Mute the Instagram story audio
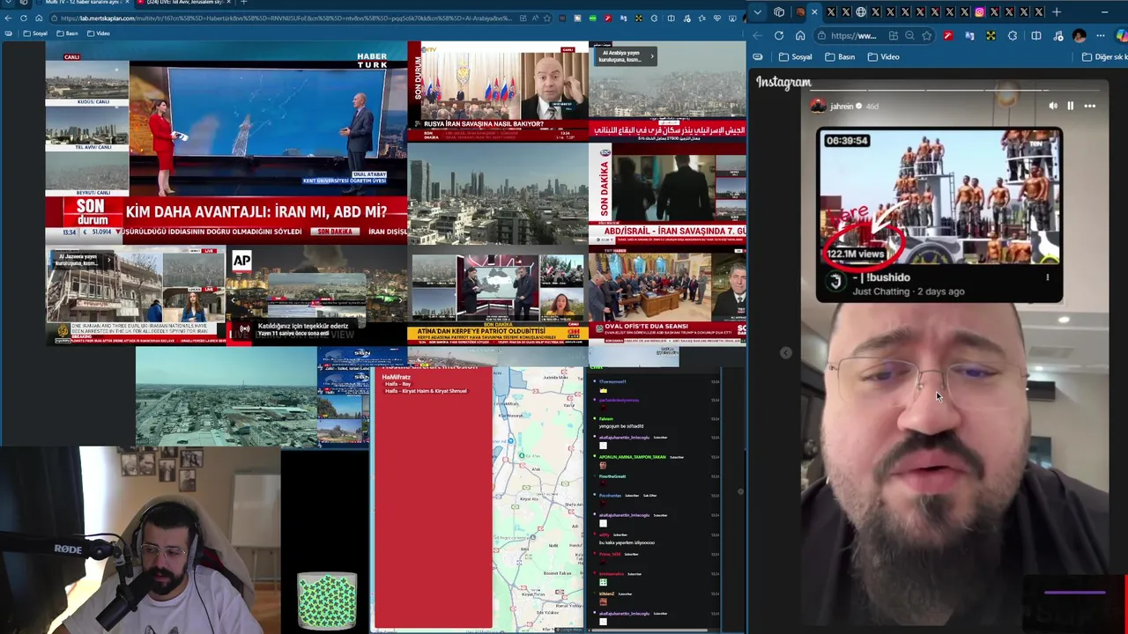The width and height of the screenshot is (1128, 634). 1053,106
